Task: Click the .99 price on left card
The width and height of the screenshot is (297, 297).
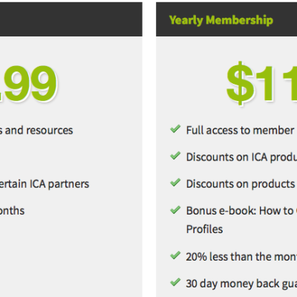Action: [28, 83]
